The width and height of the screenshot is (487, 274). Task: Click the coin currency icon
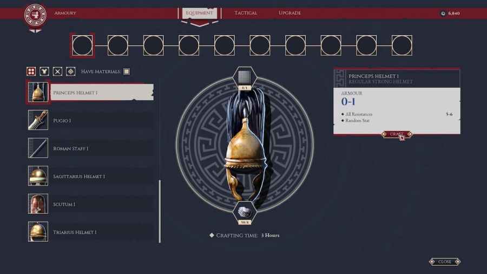[x=443, y=14]
